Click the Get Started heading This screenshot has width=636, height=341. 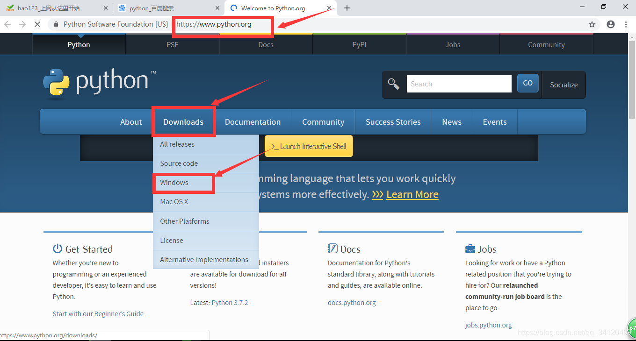(89, 249)
